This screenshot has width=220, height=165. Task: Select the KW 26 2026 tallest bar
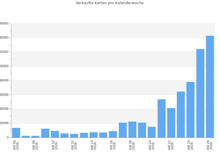click(210, 87)
